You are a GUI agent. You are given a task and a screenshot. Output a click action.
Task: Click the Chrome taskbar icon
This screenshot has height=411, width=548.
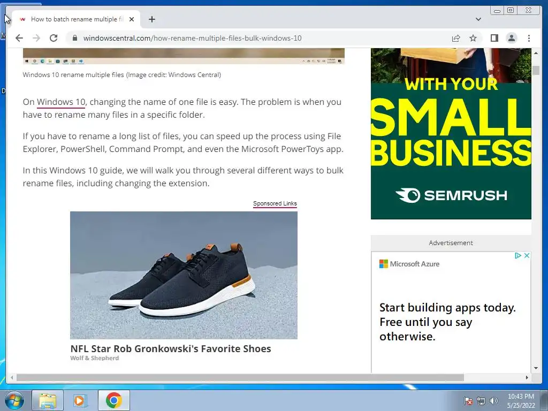(x=114, y=400)
